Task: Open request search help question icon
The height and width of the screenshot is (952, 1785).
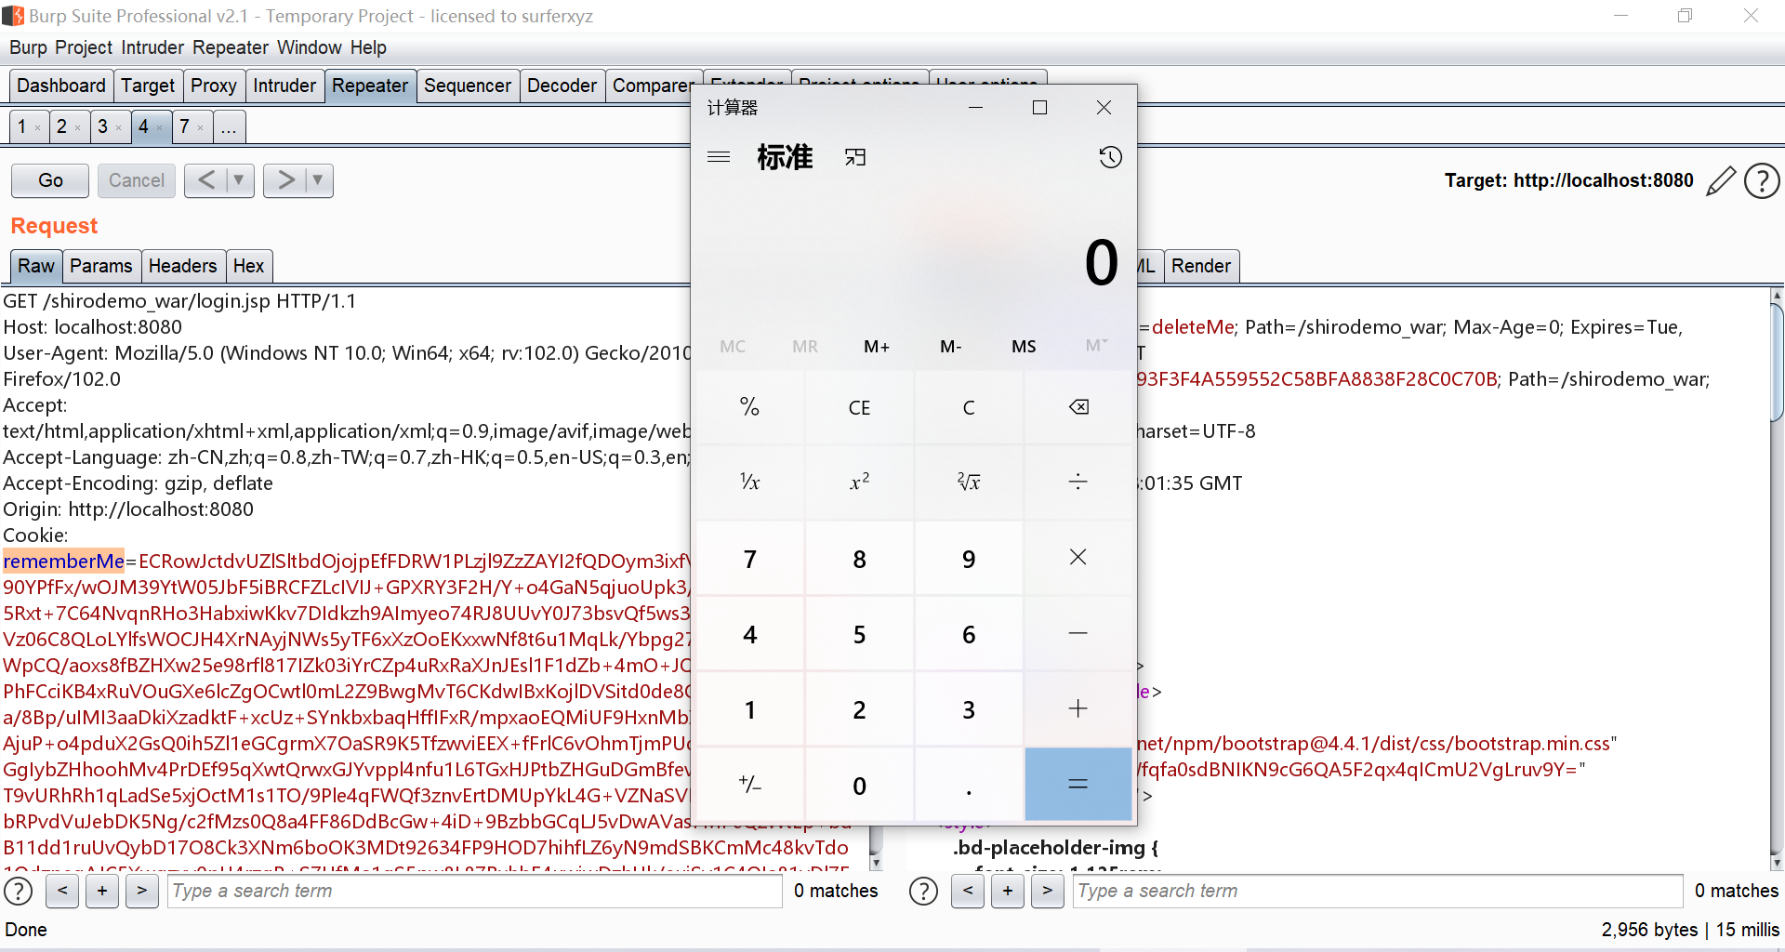Action: tap(19, 891)
